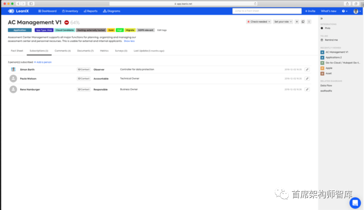364x210 pixels.
Task: Click the Edit tags link
Action: 162,30
